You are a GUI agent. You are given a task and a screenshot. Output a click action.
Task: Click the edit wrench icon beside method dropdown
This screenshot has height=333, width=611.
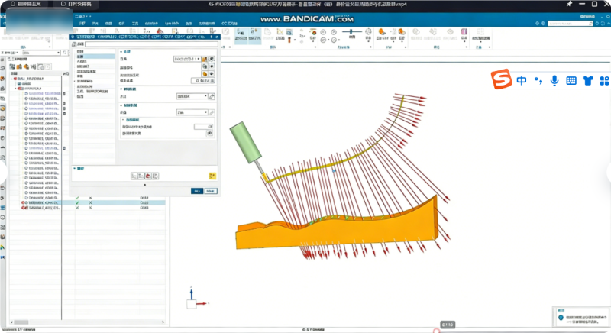pos(212,96)
